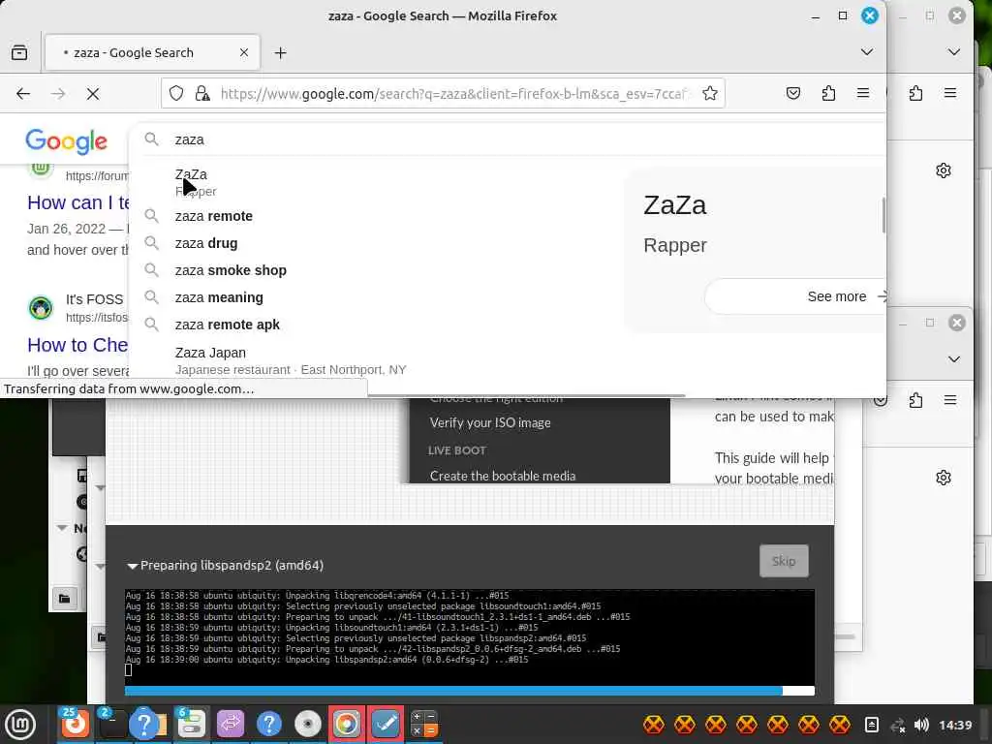The width and height of the screenshot is (992, 744).
Task: Click the Skip button in the installer
Action: (784, 561)
